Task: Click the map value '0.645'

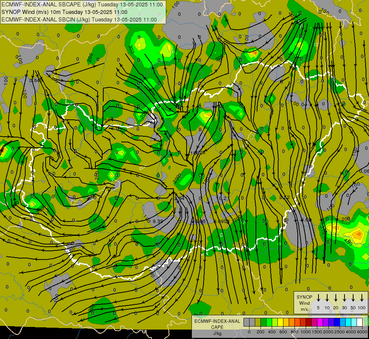Action: 36,81
